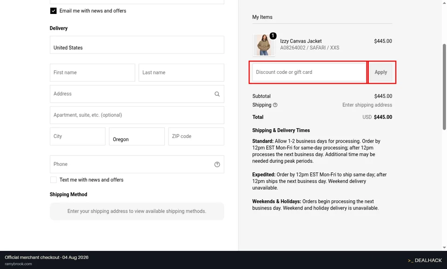Click the Delivery section heading
Viewport: 447px width, 269px height.
point(59,28)
